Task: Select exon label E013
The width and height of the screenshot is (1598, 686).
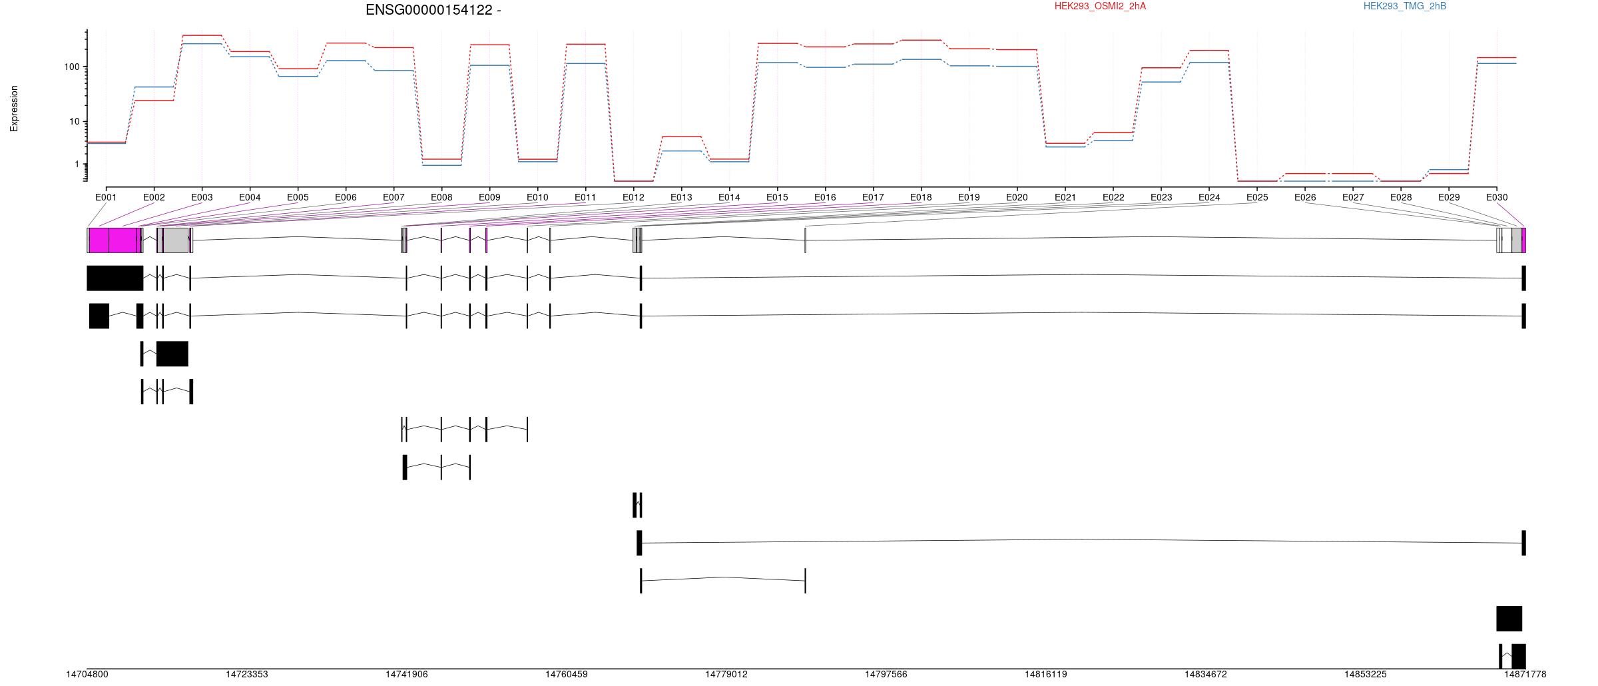Action: tap(681, 197)
